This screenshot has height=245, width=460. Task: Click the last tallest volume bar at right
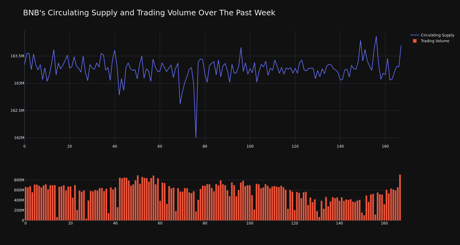(x=400, y=198)
